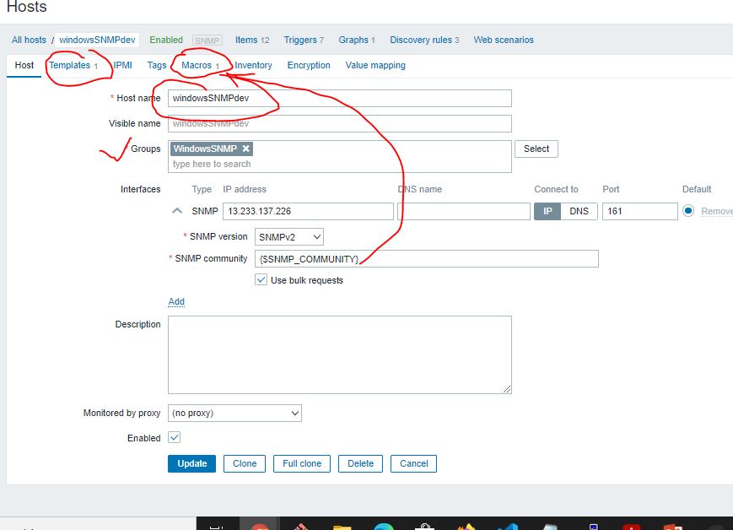Go to the All hosts breadcrumb link
Screen dimensions: 733x530
pos(29,40)
